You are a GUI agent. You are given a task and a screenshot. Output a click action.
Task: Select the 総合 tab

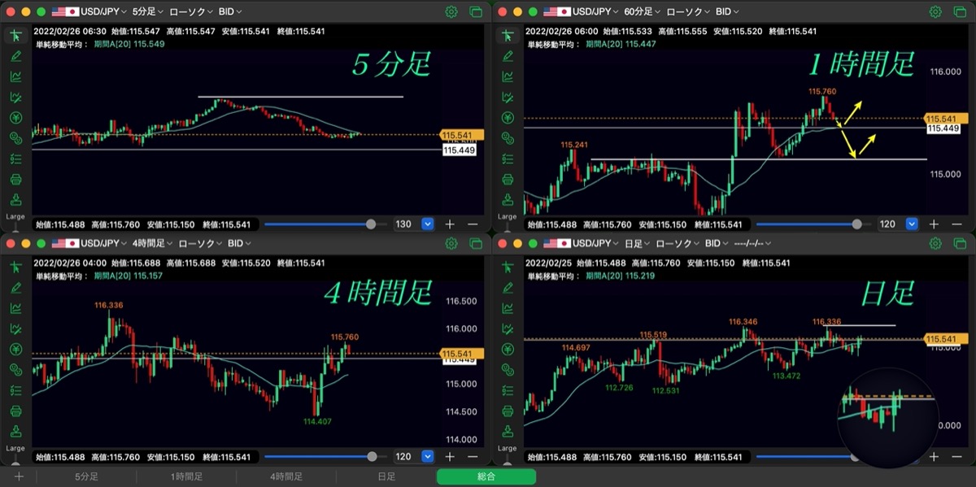point(486,476)
